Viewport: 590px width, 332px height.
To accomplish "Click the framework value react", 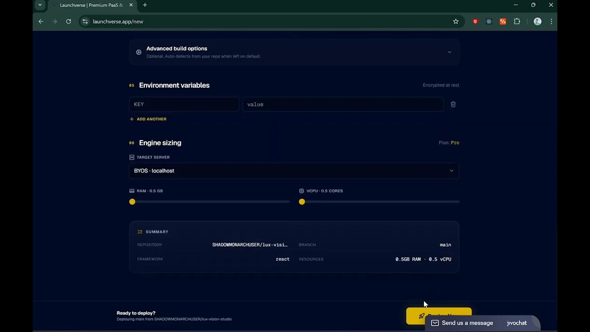I will click(282, 259).
